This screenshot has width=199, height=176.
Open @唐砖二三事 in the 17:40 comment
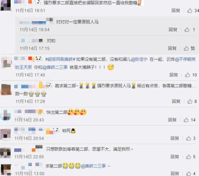[55, 67]
